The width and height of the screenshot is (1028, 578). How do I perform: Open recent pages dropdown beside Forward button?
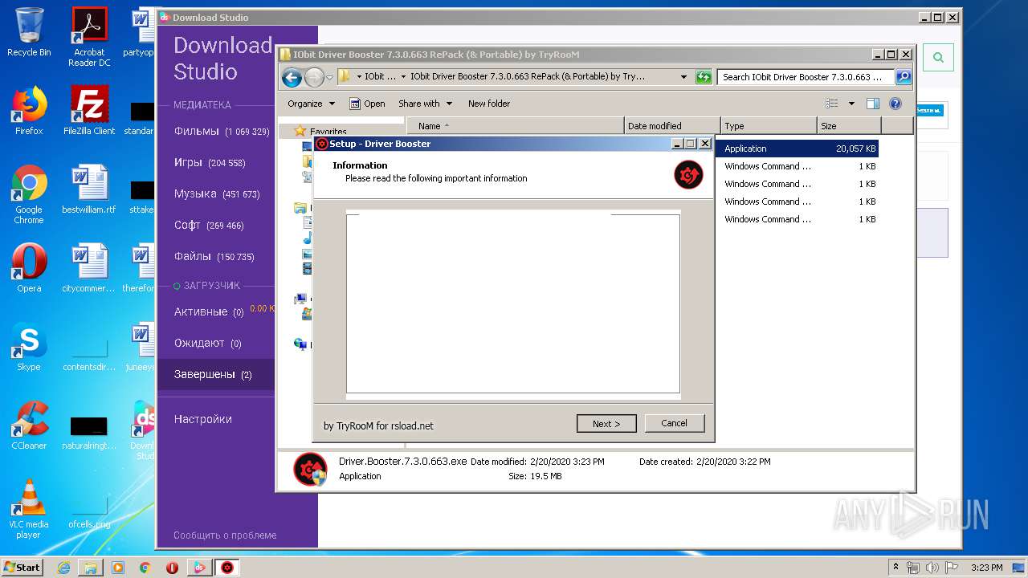click(329, 78)
